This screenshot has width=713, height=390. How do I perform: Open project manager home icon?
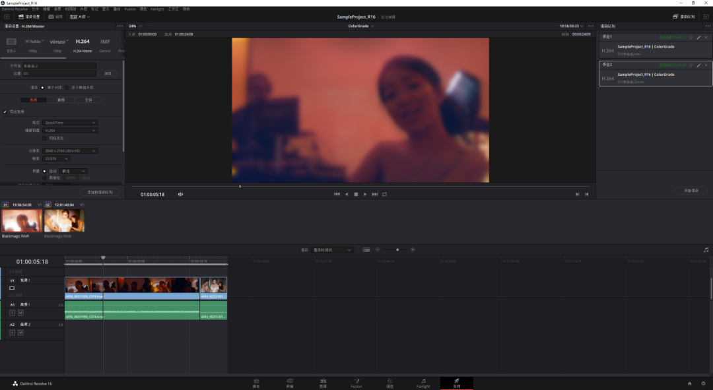tap(690, 383)
